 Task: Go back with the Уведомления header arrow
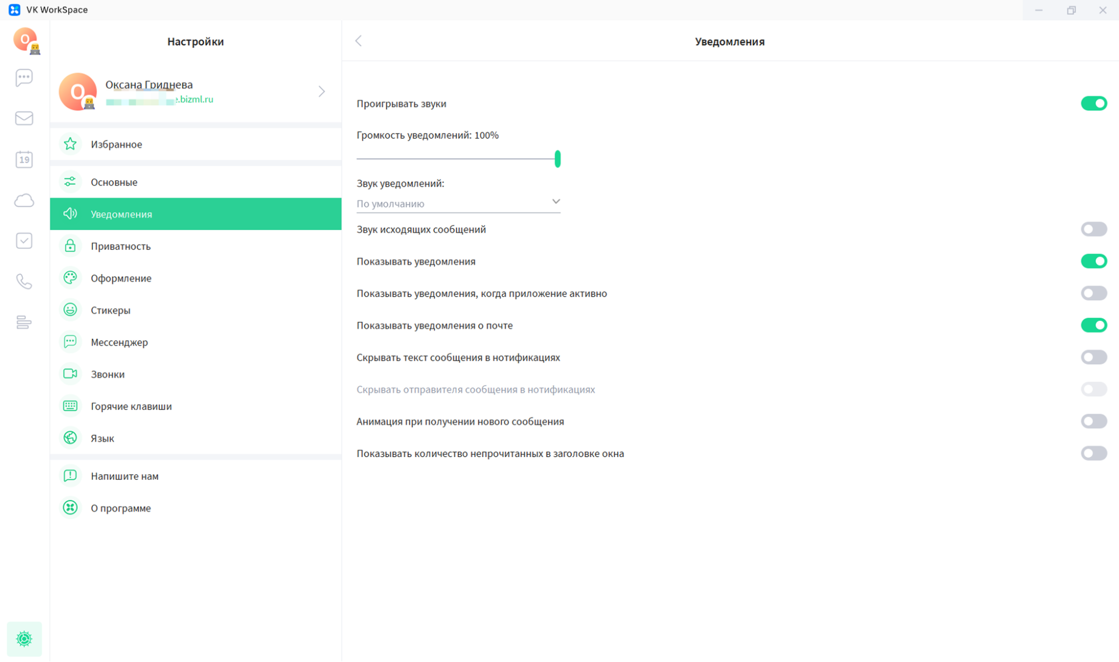359,41
